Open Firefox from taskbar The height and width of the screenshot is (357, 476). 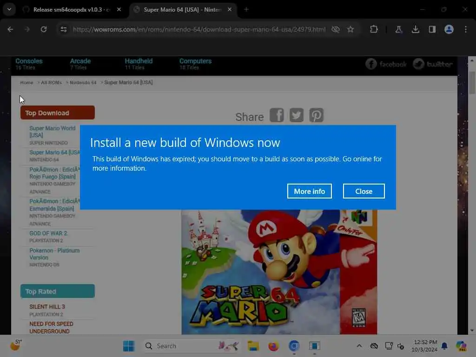point(273,346)
